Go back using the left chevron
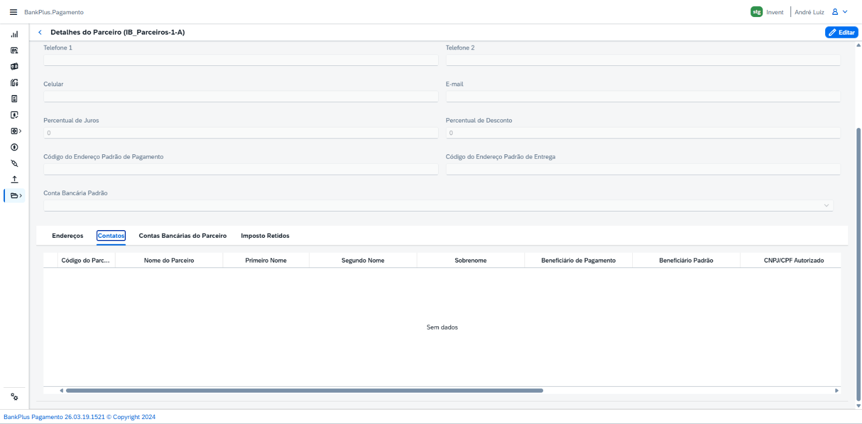This screenshot has width=862, height=424. 40,32
